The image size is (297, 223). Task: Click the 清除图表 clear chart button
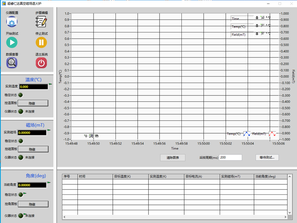click(x=173, y=158)
